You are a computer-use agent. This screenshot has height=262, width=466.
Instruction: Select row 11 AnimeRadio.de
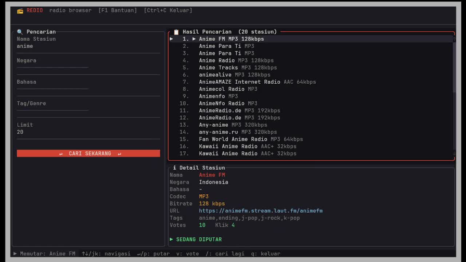tap(311, 111)
